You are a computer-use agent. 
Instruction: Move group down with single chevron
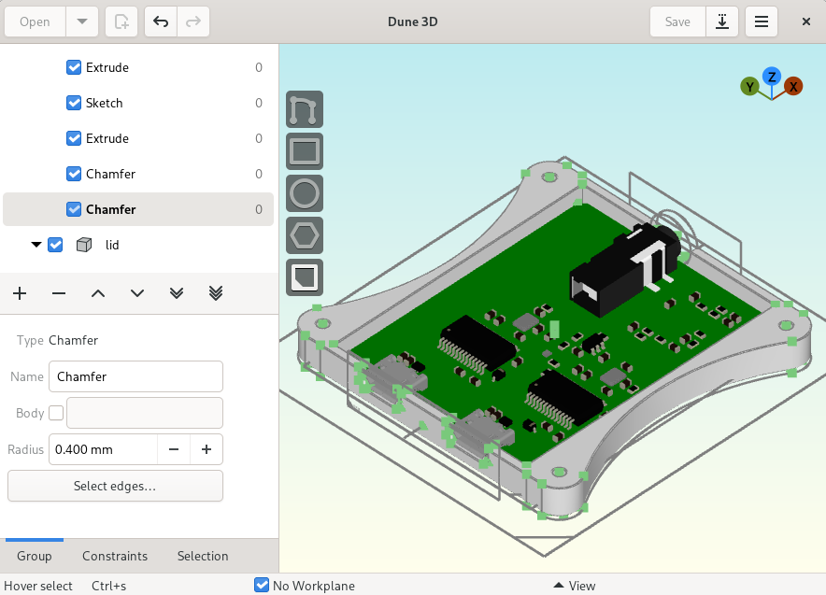(x=137, y=293)
